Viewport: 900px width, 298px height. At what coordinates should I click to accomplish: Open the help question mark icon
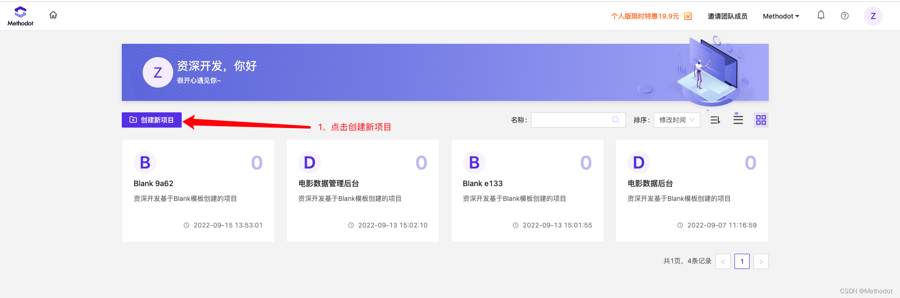click(845, 16)
